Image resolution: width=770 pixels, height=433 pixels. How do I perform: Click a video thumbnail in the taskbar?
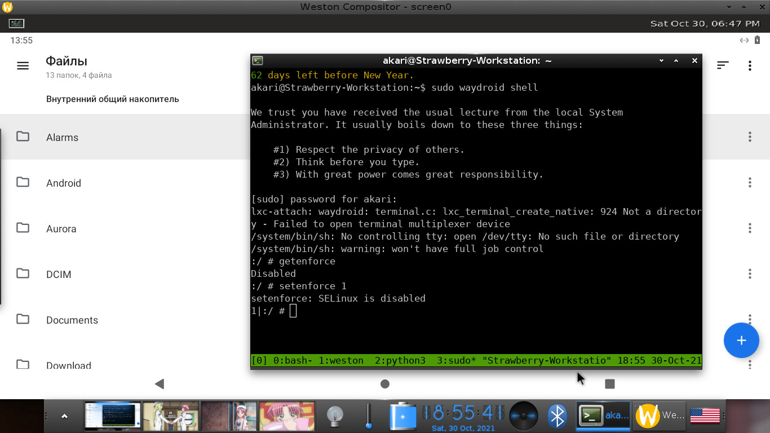pos(171,416)
